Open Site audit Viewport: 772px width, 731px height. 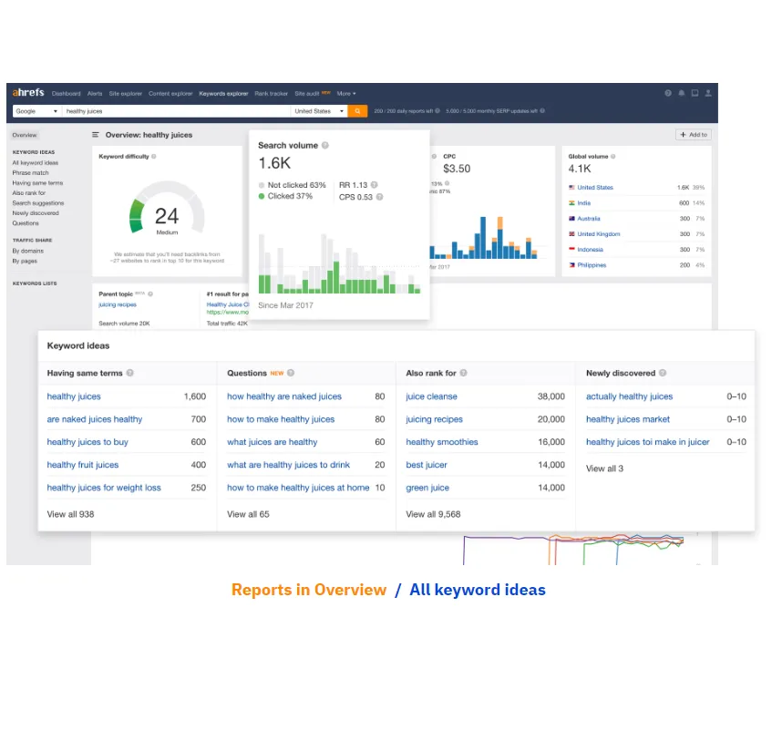tap(307, 94)
